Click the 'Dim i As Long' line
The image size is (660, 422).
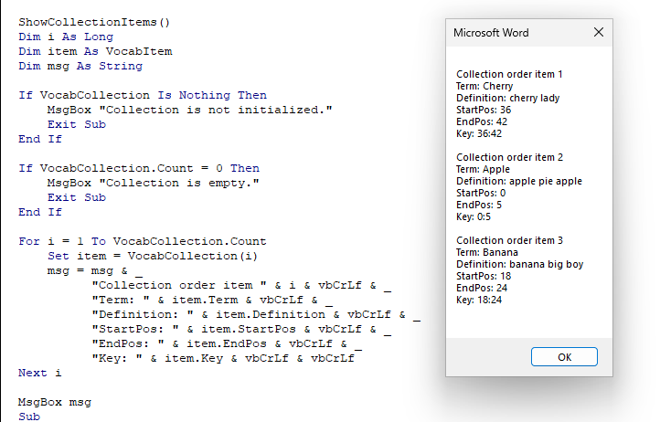click(x=66, y=37)
